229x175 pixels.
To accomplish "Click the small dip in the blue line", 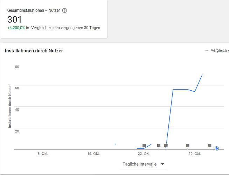I will point(195,92).
